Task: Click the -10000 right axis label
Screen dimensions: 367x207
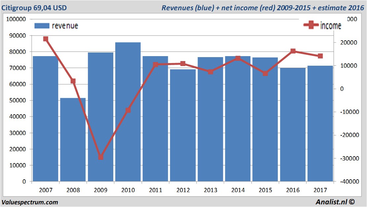Action: tap(349, 112)
